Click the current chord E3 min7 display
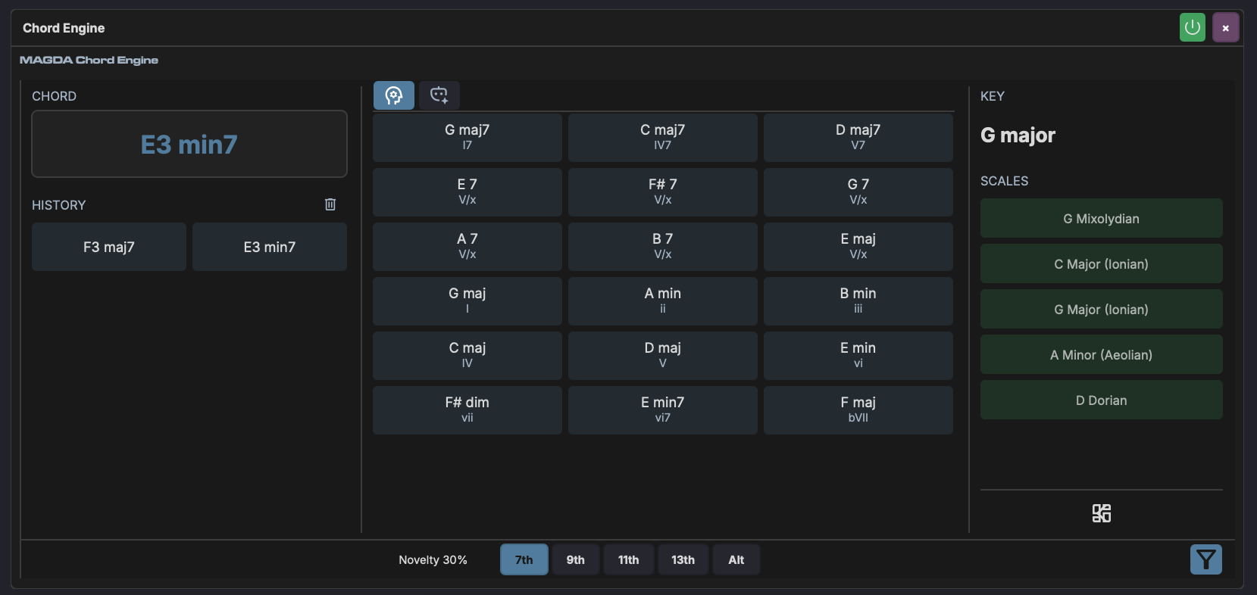 click(x=189, y=144)
